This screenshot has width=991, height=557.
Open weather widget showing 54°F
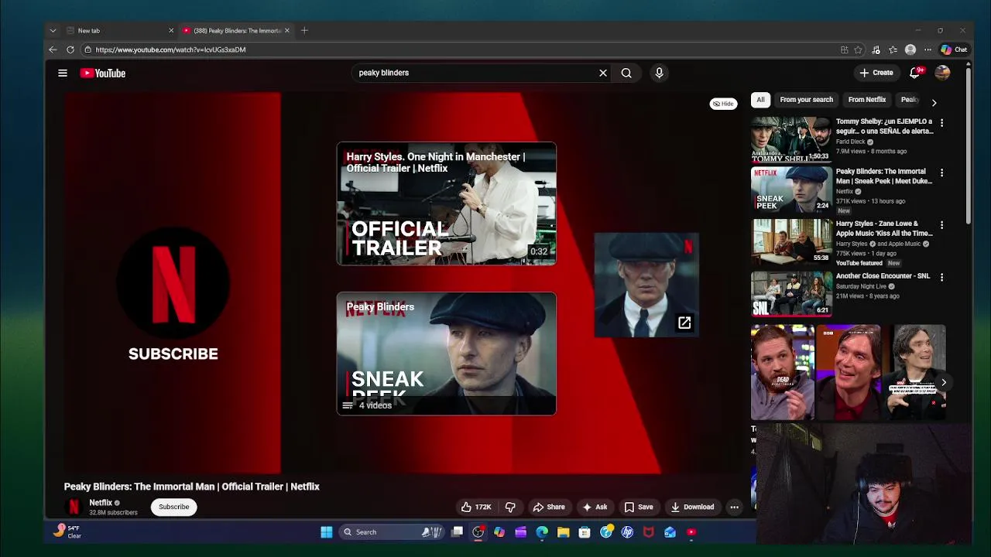click(x=67, y=531)
